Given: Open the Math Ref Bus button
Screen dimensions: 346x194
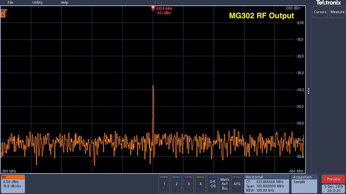Looking at the screenshot, I should (x=225, y=183).
